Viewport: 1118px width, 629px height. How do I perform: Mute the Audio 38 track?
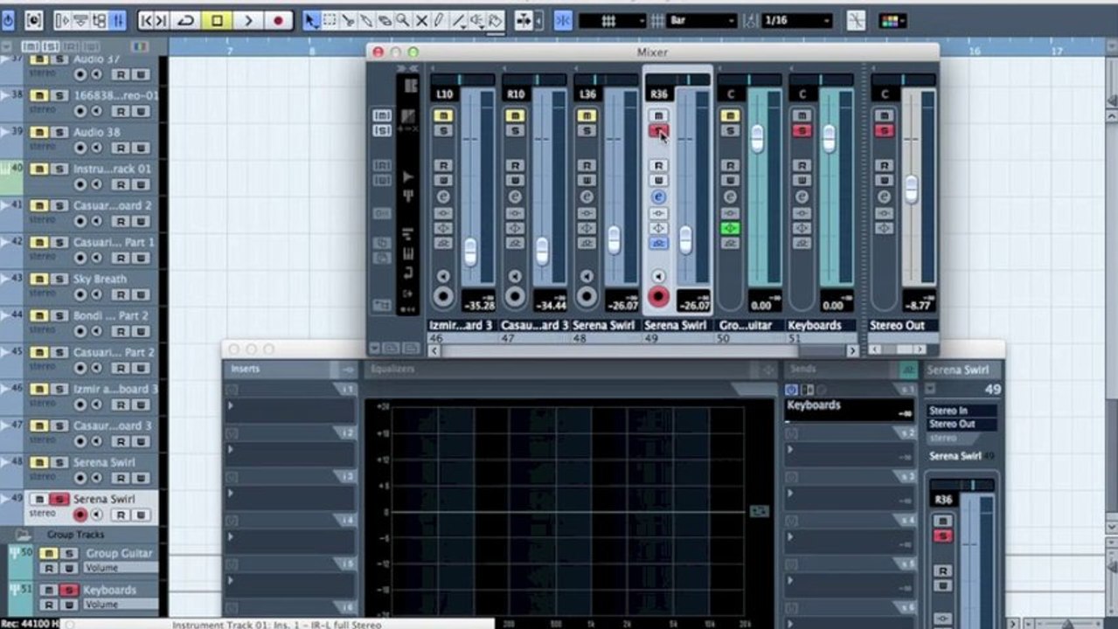click(x=40, y=132)
